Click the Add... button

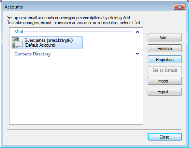165,38
